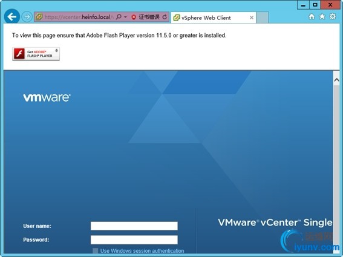The width and height of the screenshot is (343, 257).
Task: Click the vmware logo
Action: pos(47,97)
